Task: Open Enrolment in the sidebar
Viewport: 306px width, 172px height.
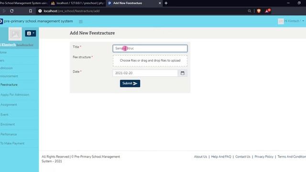Action: coord(8,124)
